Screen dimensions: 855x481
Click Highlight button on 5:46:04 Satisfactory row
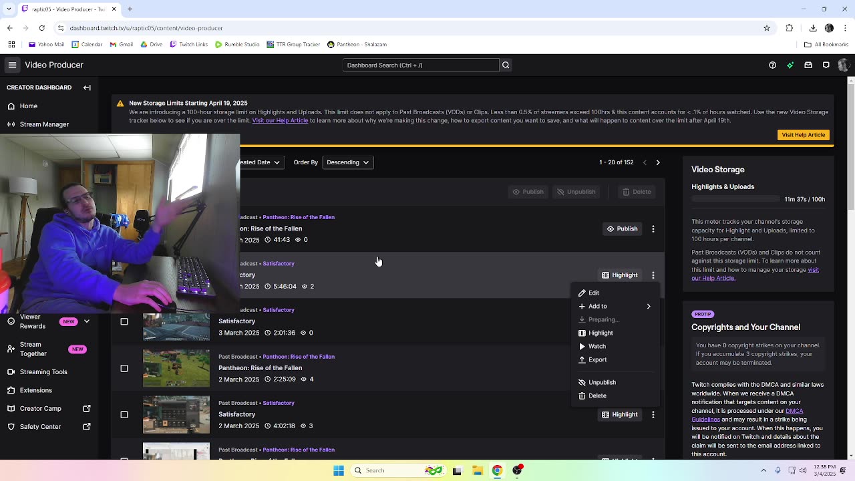click(x=620, y=275)
